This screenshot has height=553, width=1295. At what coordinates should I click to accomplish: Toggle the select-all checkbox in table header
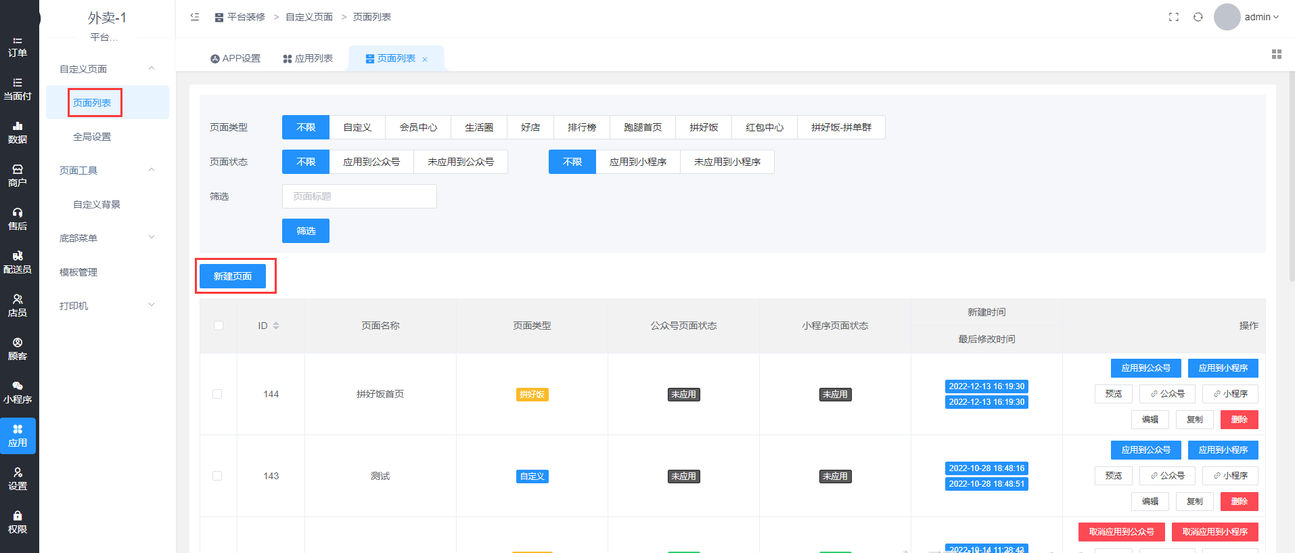219,326
